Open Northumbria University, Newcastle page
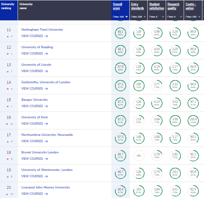 tap(47, 135)
